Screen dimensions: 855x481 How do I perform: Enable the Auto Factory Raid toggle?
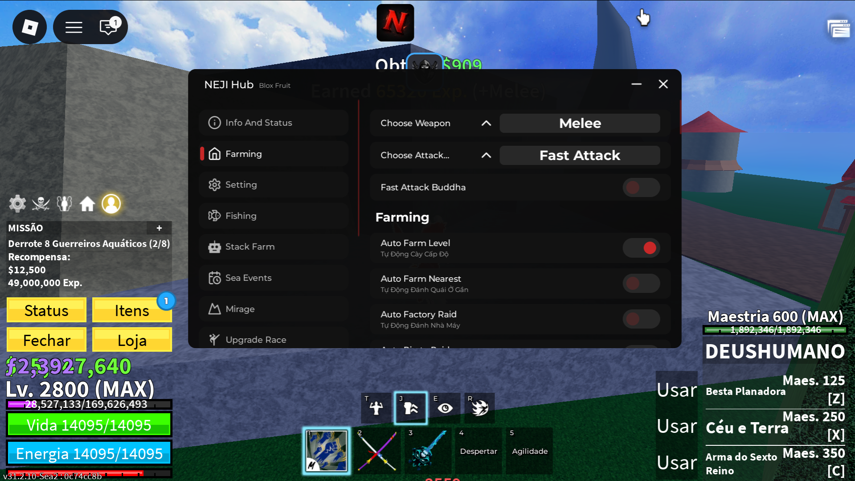point(641,319)
